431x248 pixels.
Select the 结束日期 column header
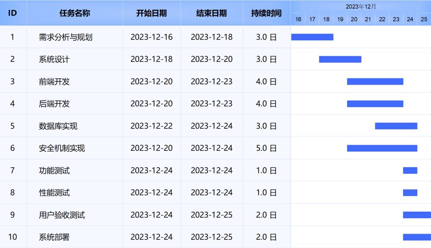click(212, 13)
